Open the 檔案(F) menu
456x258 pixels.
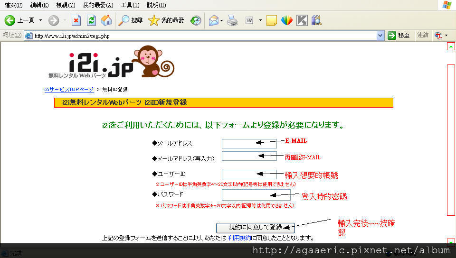pos(13,5)
